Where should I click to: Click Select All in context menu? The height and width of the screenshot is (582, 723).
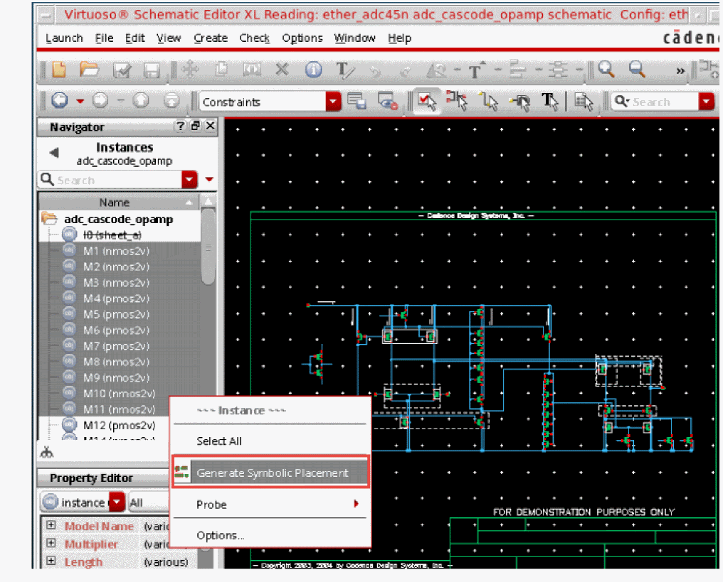pos(219,441)
